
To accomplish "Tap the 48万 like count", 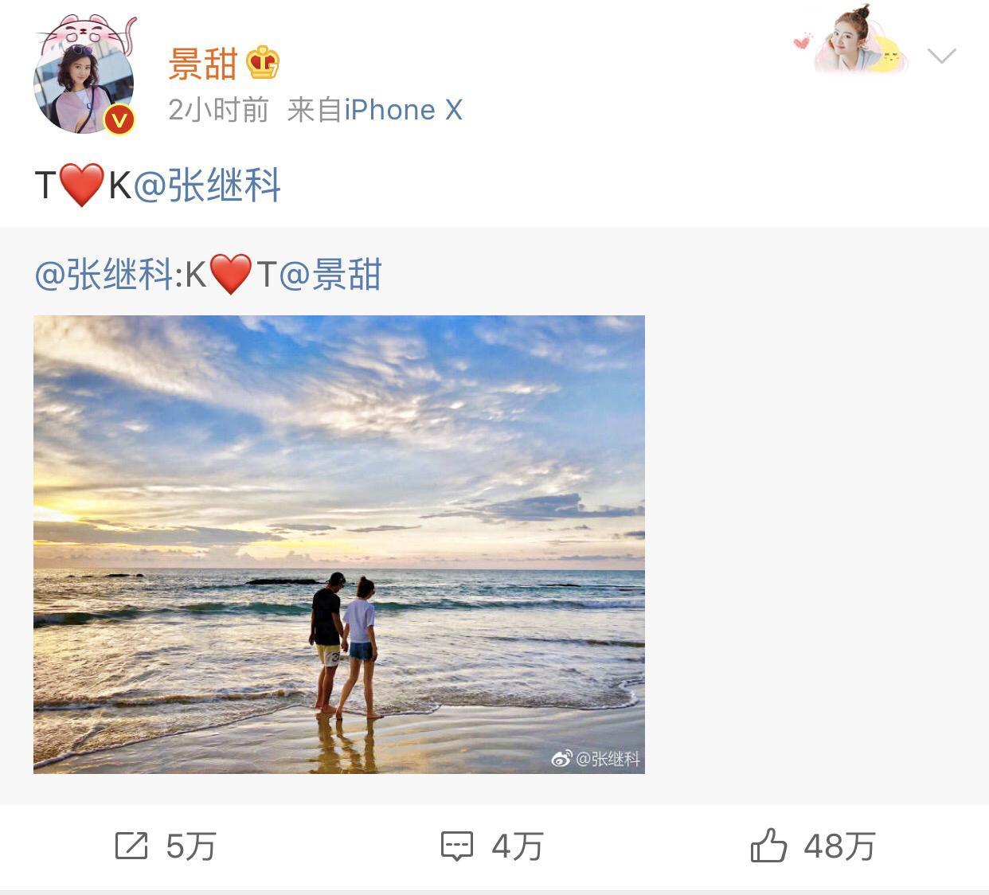I will coord(840,846).
